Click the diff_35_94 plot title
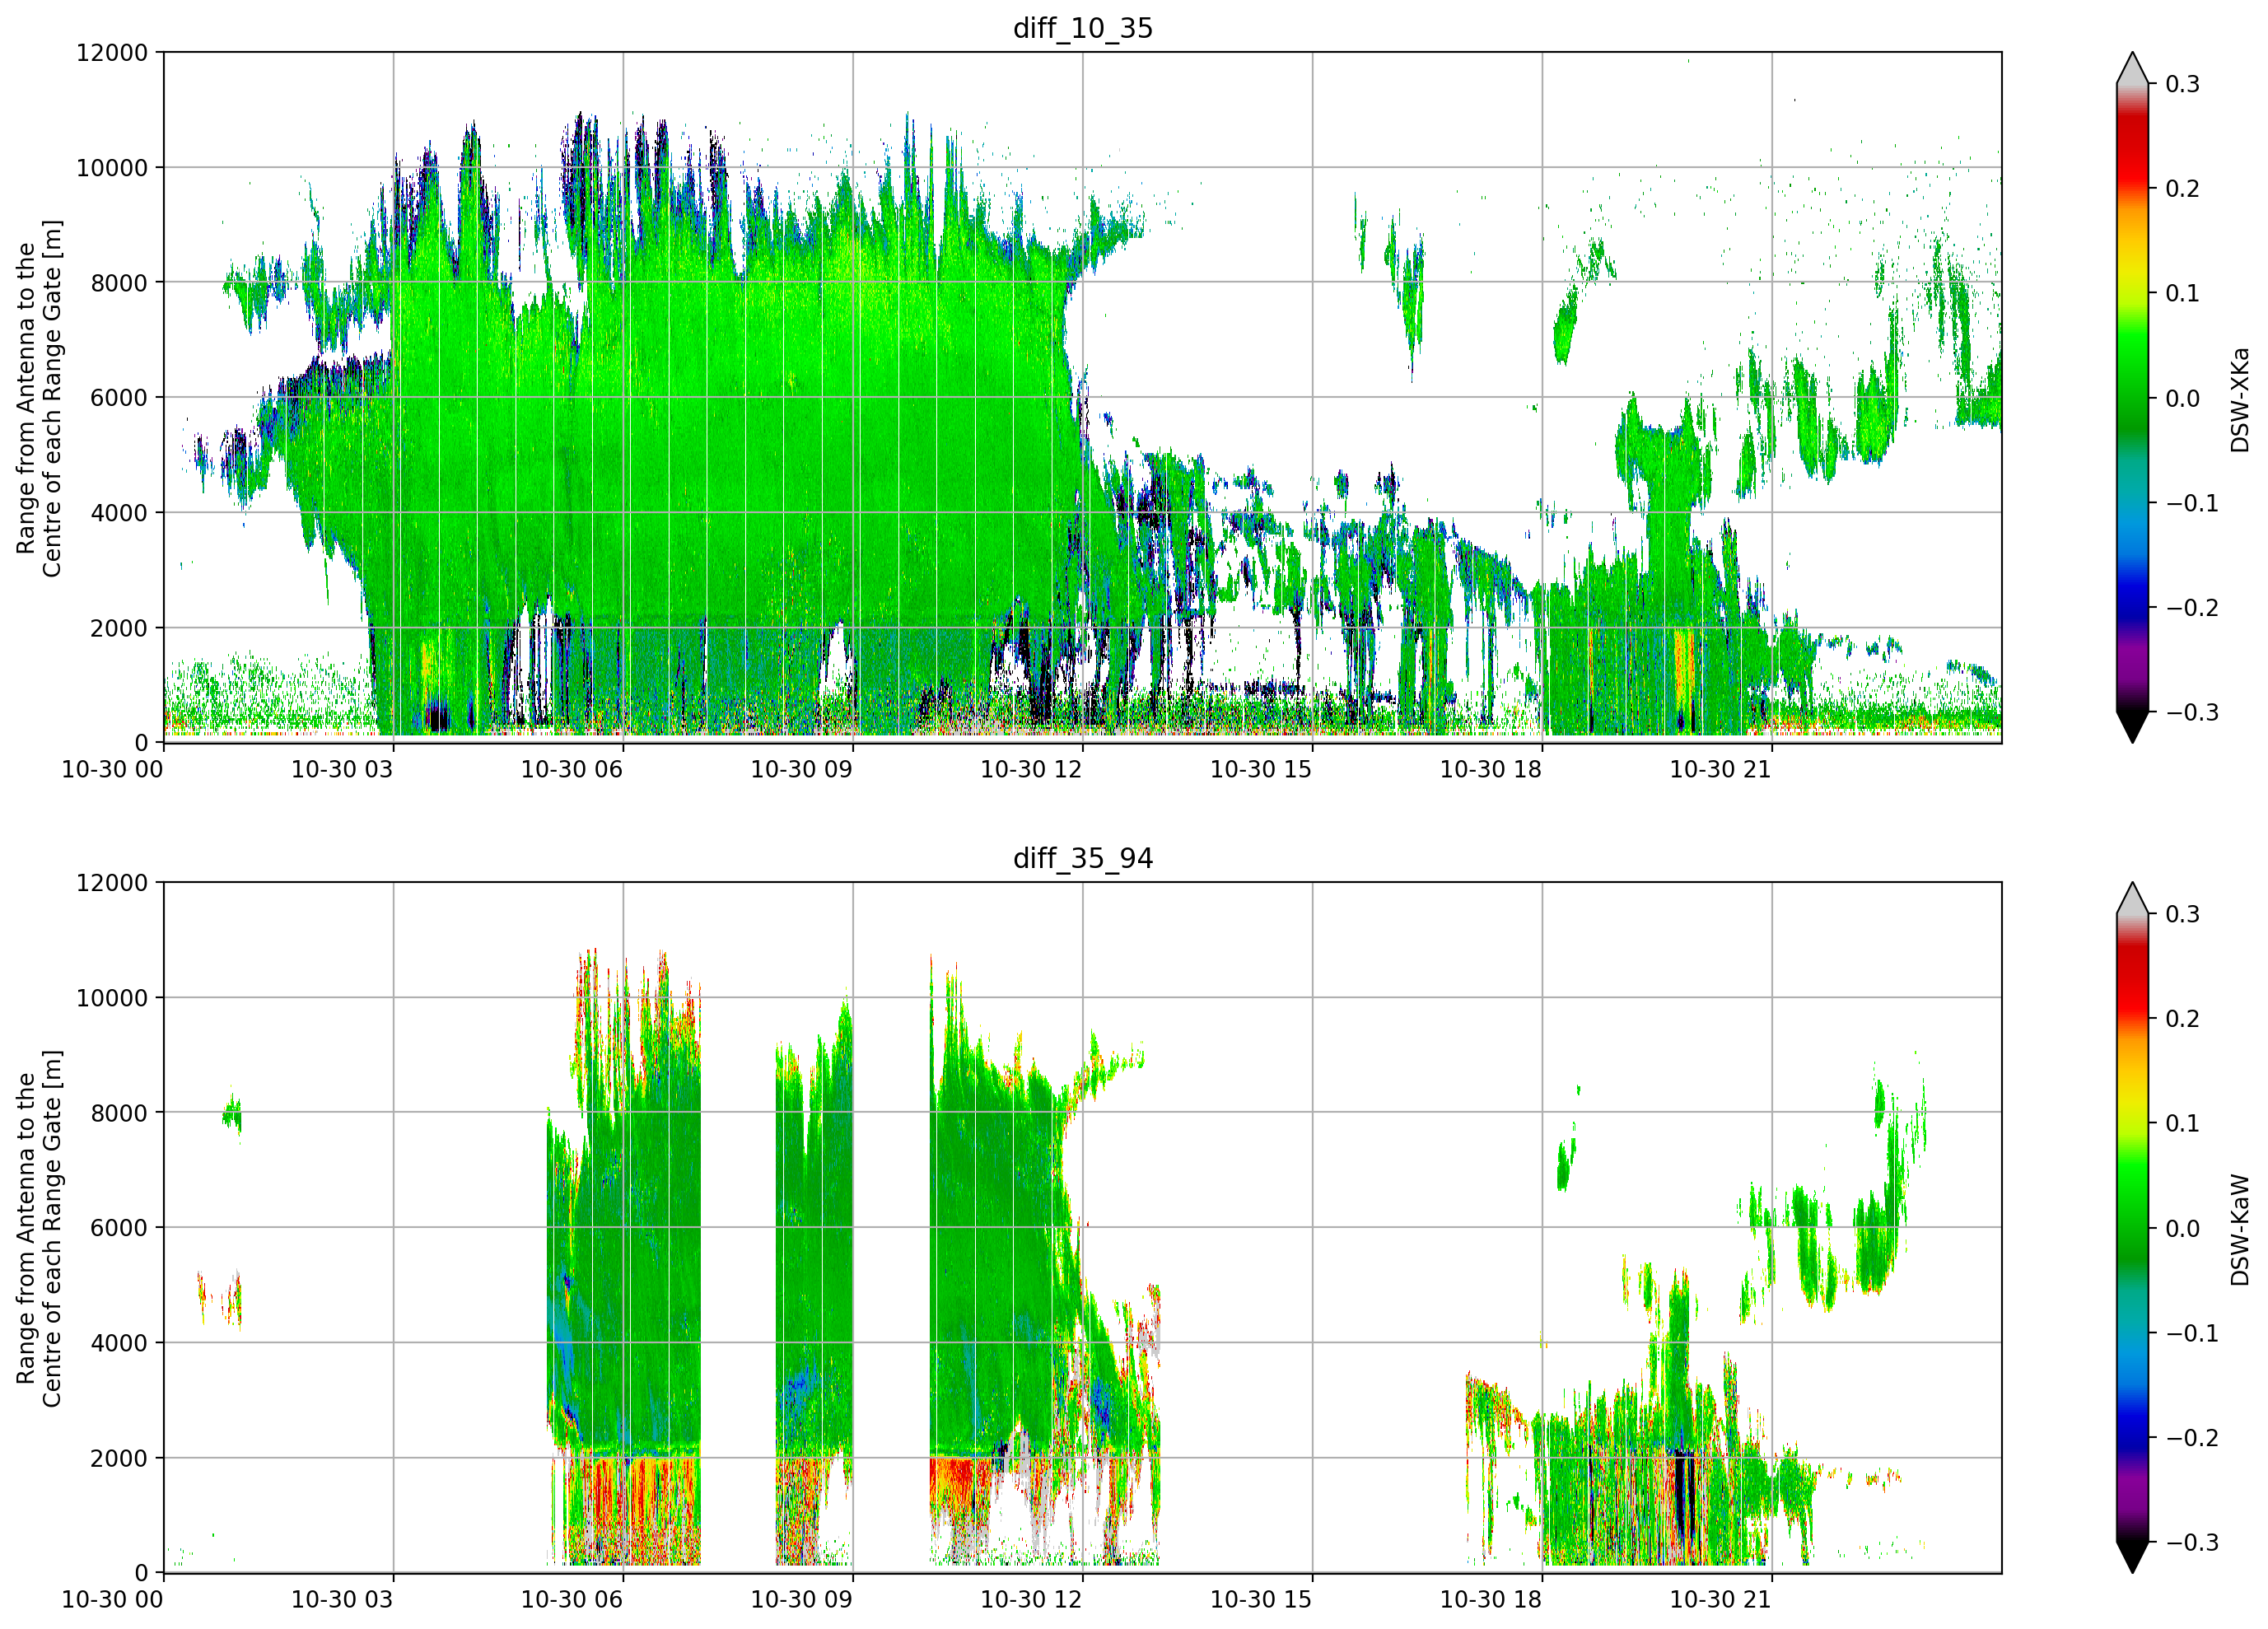This screenshot has width=2268, height=1629. click(x=1083, y=858)
